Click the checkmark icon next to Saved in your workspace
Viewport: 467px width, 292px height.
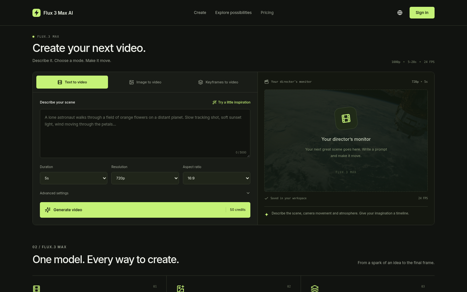266,198
